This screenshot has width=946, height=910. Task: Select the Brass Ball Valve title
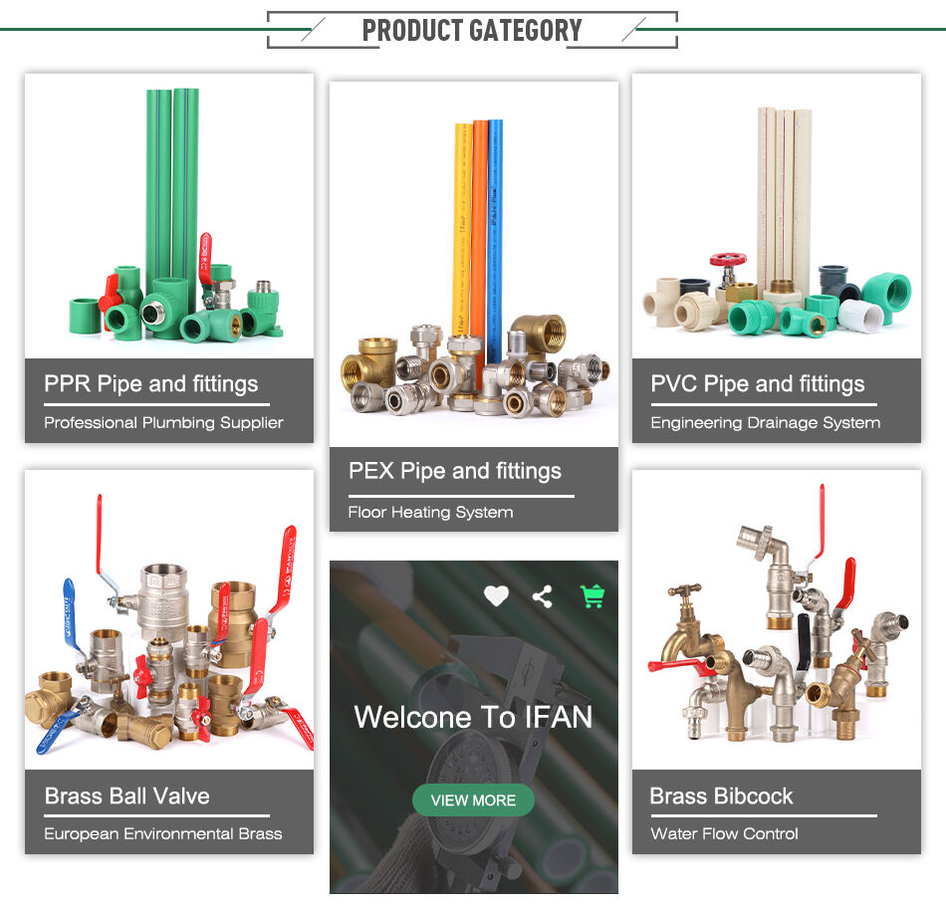127,796
